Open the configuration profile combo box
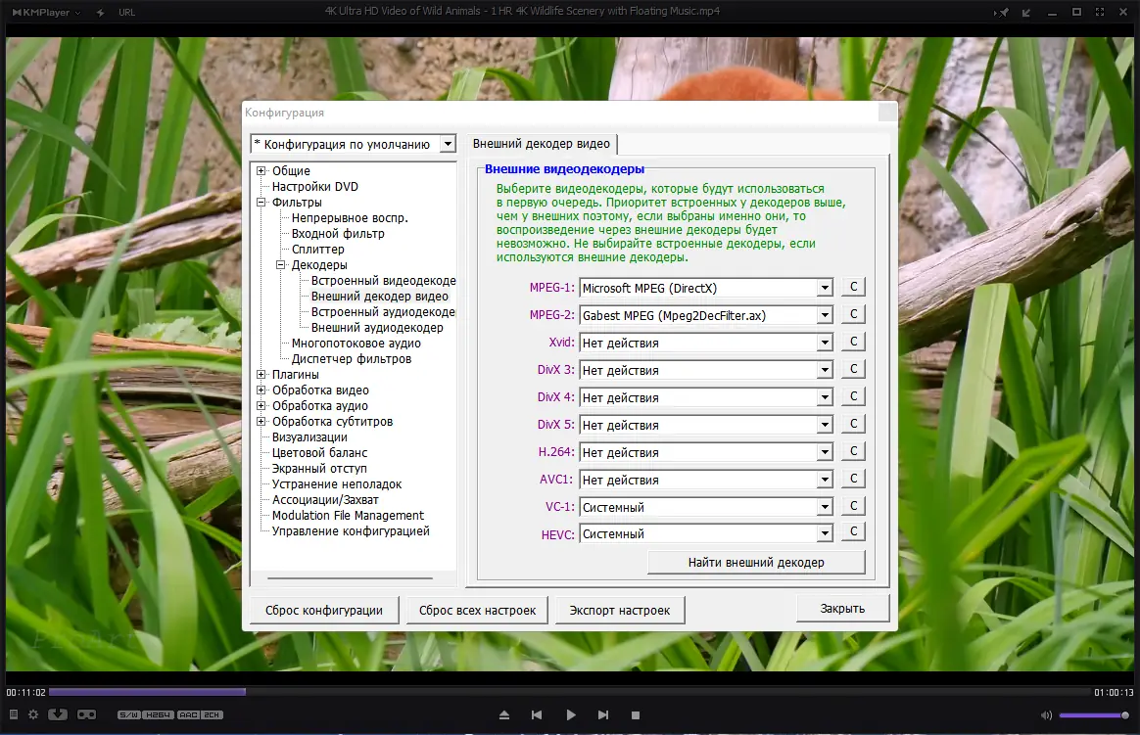This screenshot has height=735, width=1140. click(x=450, y=143)
